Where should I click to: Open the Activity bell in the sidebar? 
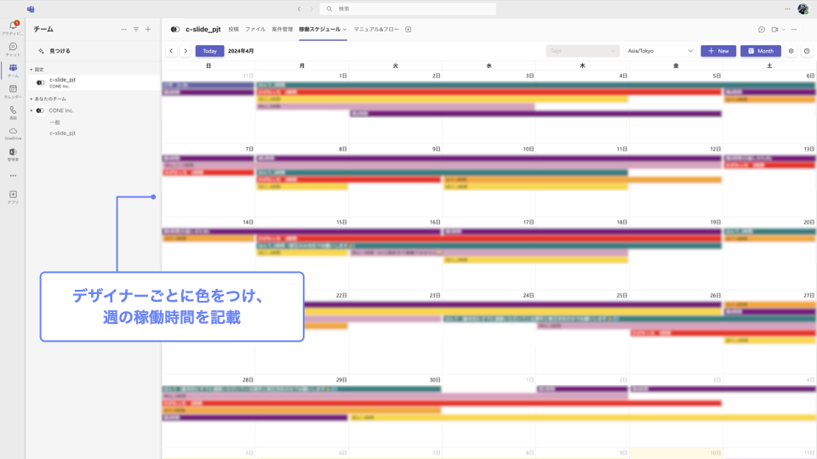pos(13,27)
